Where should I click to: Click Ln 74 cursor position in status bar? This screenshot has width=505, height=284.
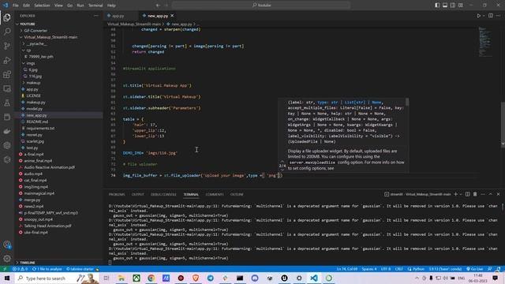click(347, 269)
